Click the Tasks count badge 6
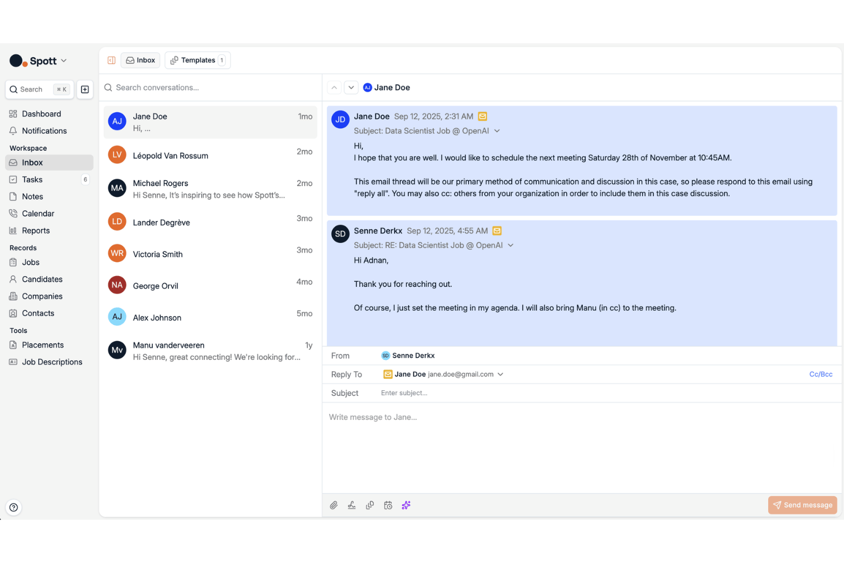Image resolution: width=844 pixels, height=563 pixels. click(86, 180)
